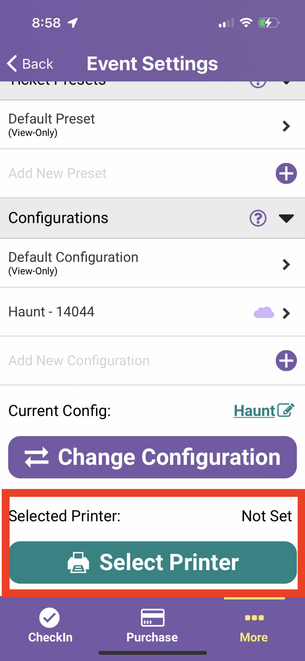Click the Haunt current config link
The height and width of the screenshot is (661, 305).
254,410
